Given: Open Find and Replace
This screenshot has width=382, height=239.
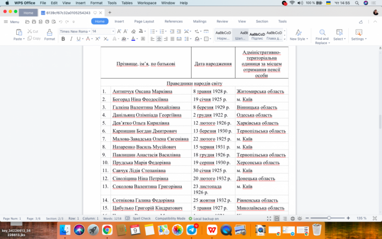Looking at the screenshot, I should click(x=322, y=37).
